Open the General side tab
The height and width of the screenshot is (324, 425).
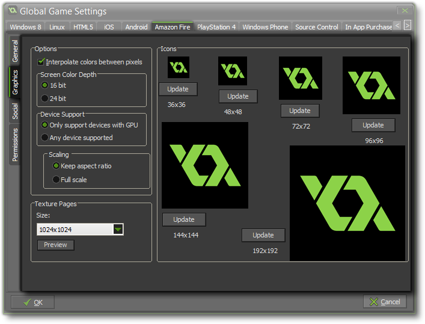point(15,51)
